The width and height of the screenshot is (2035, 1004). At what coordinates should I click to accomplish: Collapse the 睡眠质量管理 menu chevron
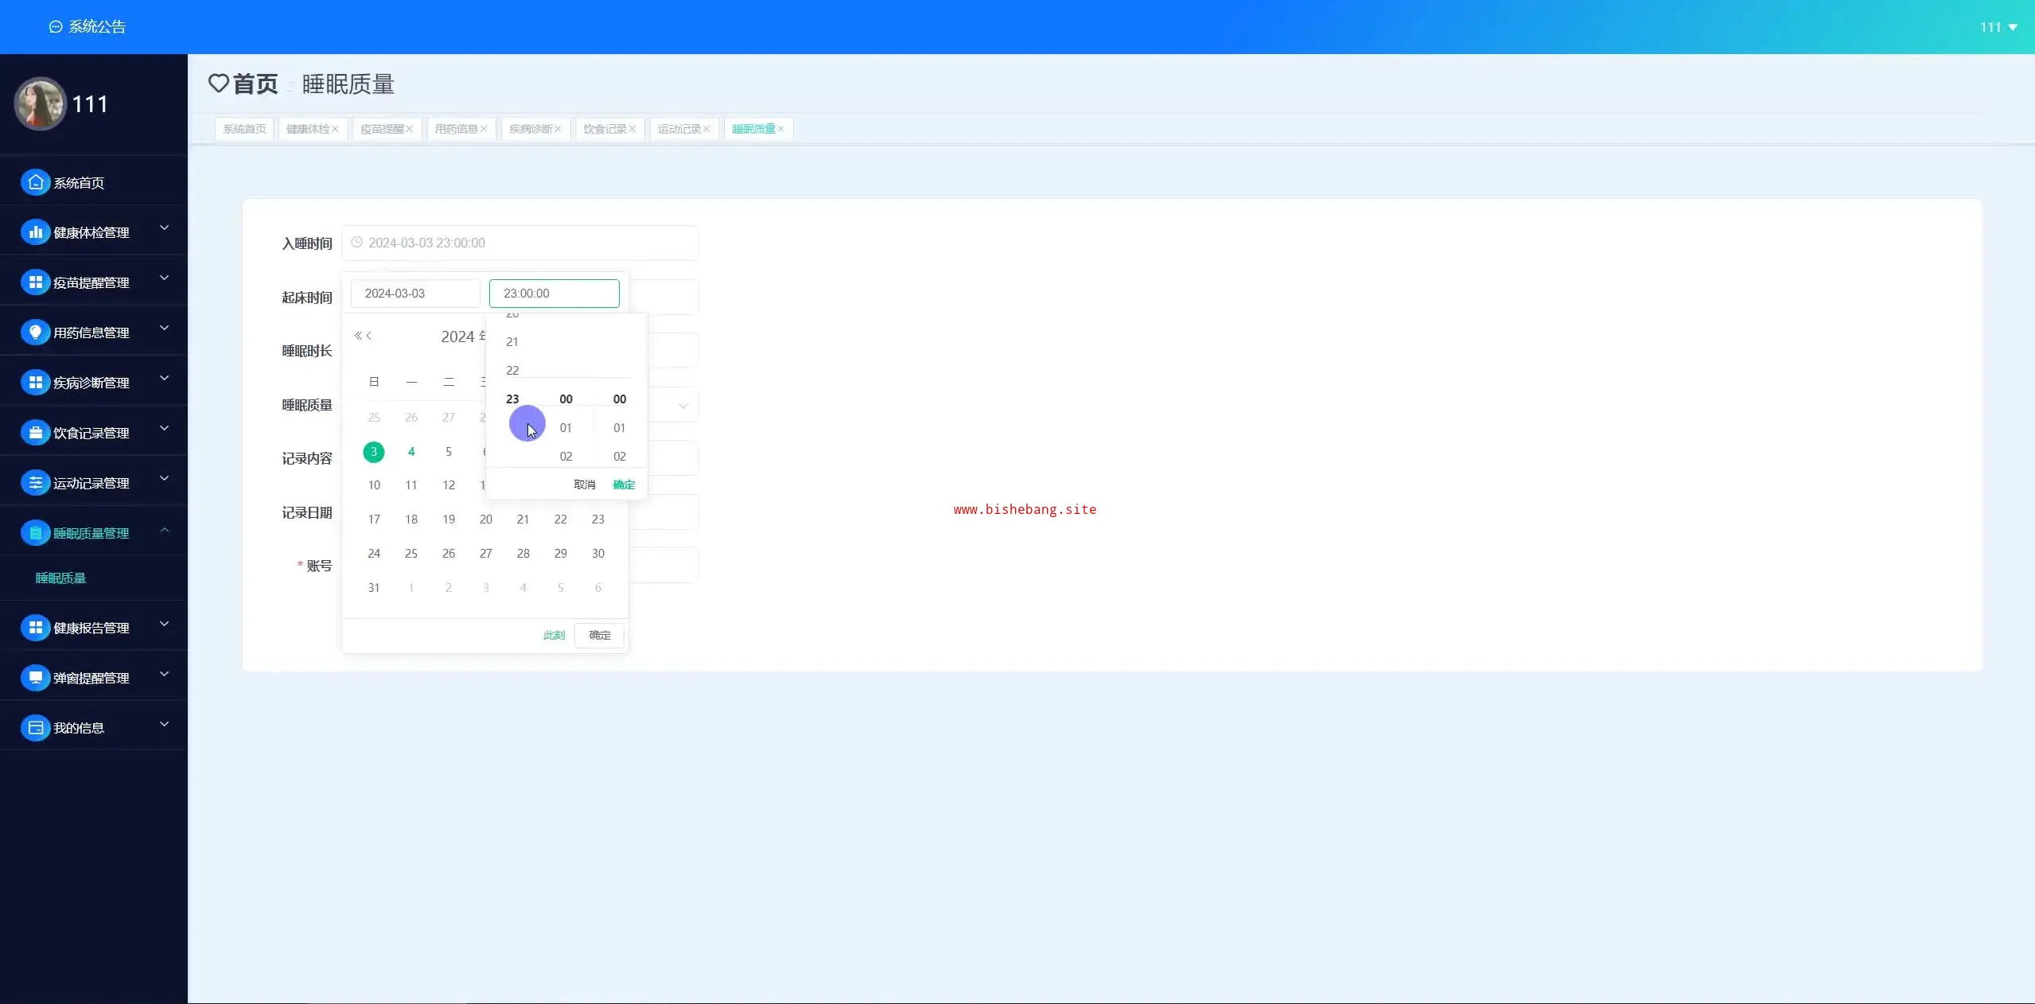(165, 530)
